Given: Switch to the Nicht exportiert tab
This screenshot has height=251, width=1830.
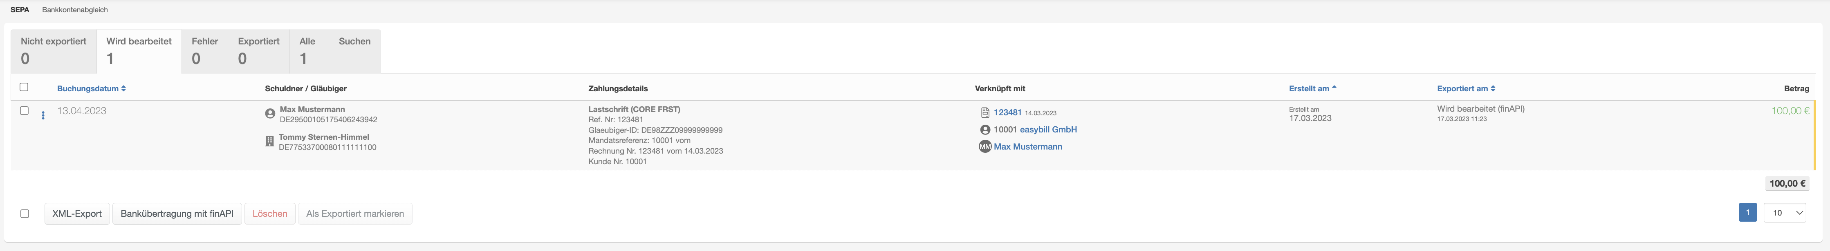Looking at the screenshot, I should click(53, 51).
